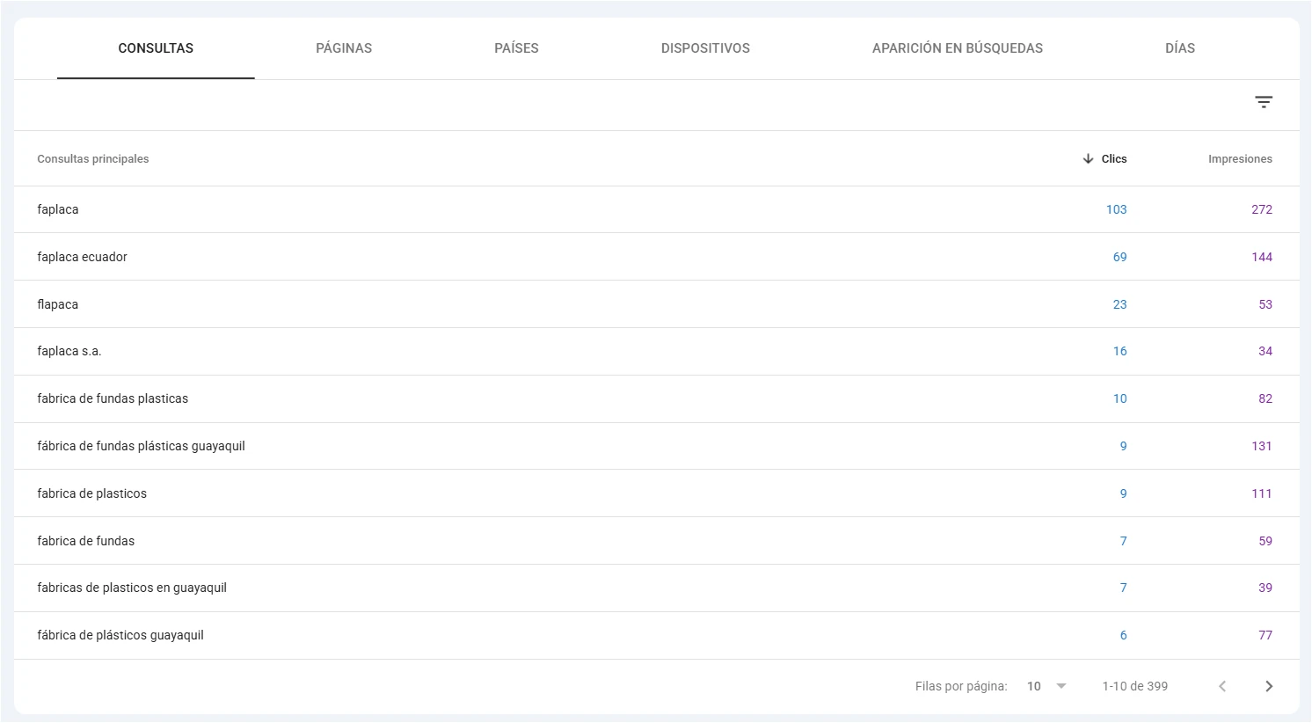Click the Consultas principales column header

point(93,159)
